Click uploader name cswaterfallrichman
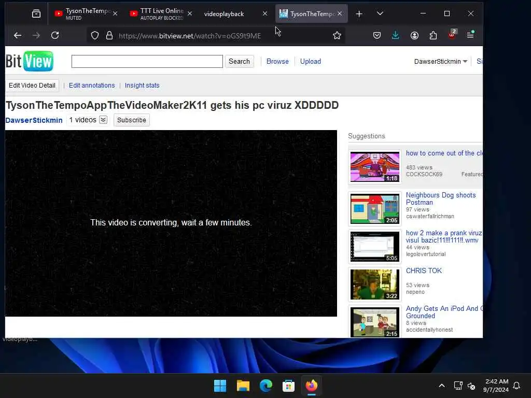The image size is (531, 398). (x=430, y=216)
